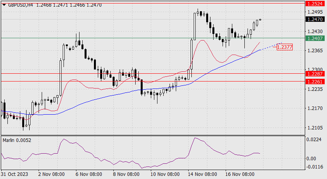Select the 1.2261 red price label
The width and height of the screenshot is (327, 179).
point(315,82)
